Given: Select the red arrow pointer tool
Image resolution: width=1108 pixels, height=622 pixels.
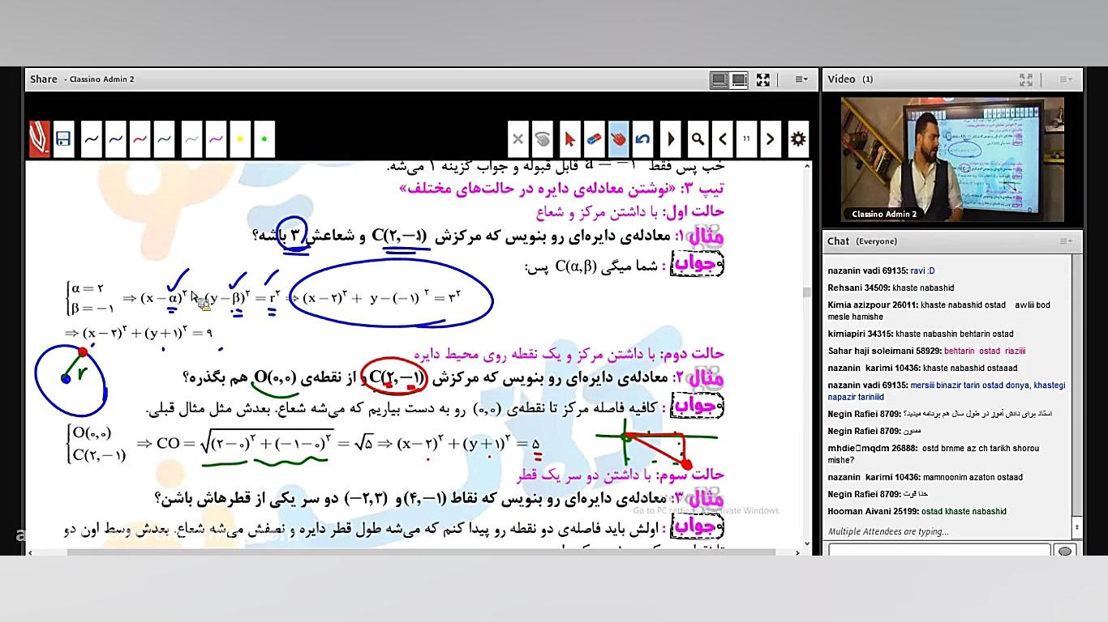Looking at the screenshot, I should [569, 139].
